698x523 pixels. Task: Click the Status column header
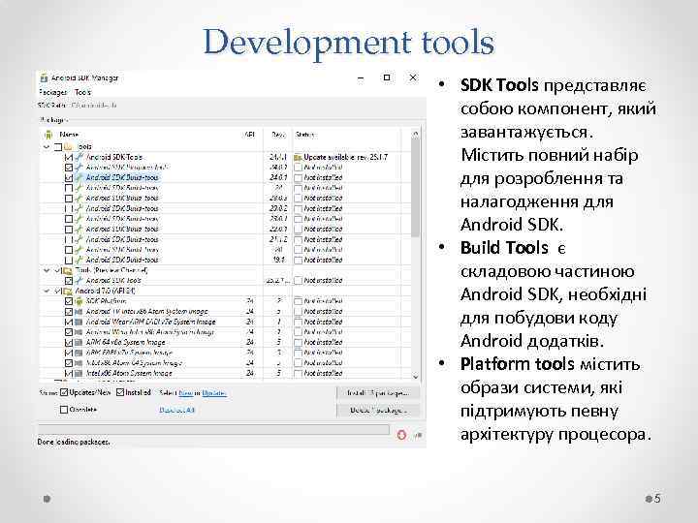click(305, 135)
